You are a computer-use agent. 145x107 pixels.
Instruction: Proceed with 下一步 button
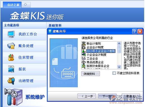pos(107,96)
